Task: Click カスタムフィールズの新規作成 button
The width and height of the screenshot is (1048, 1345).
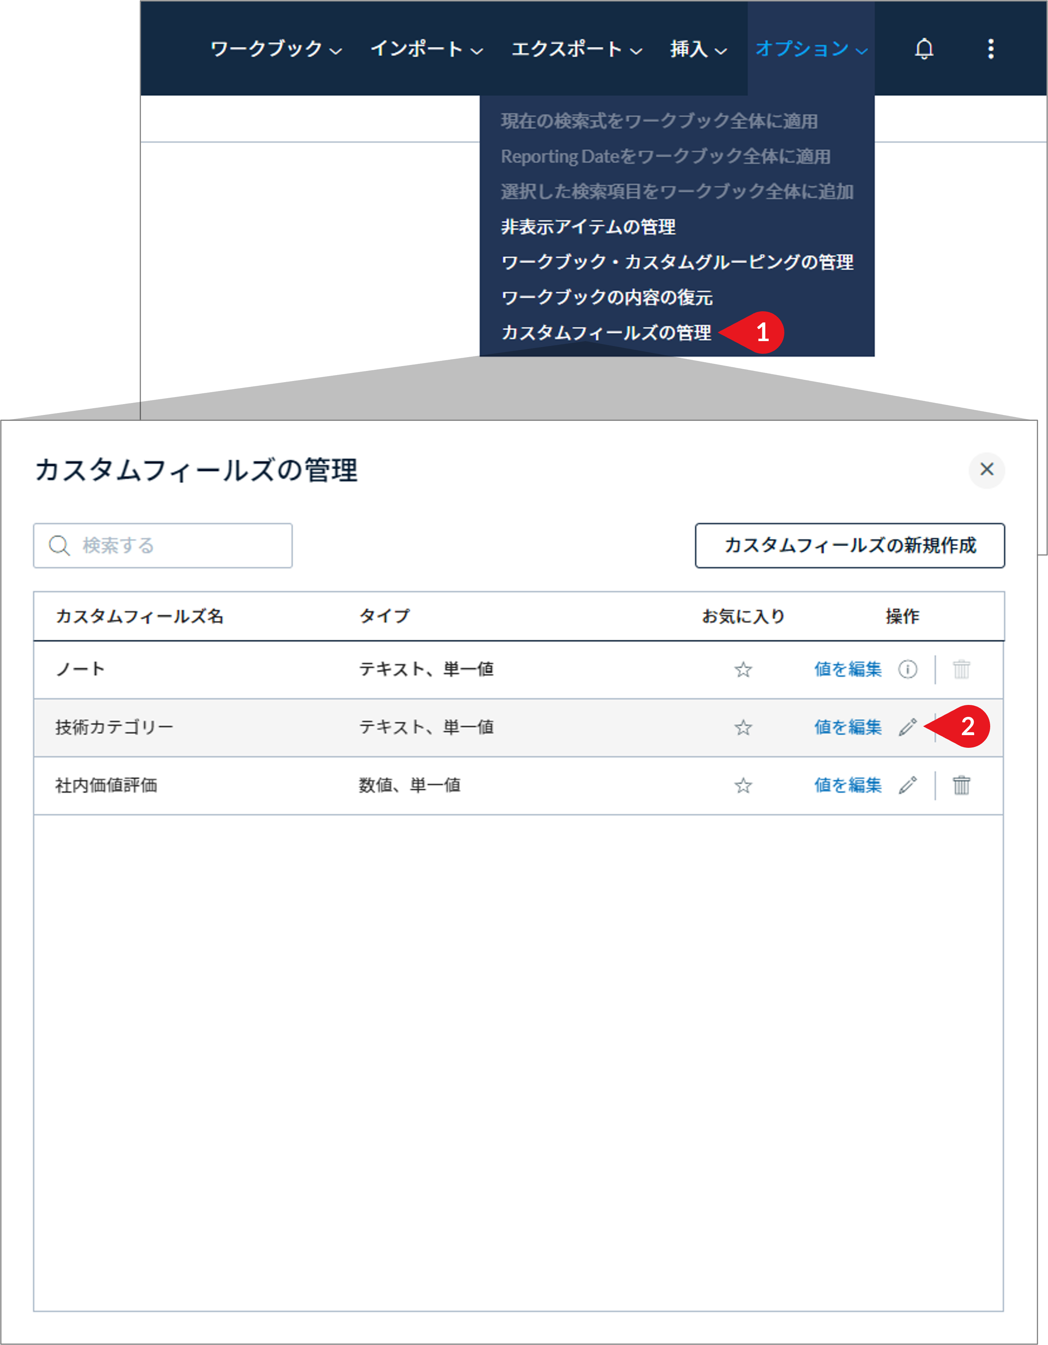Action: point(850,546)
